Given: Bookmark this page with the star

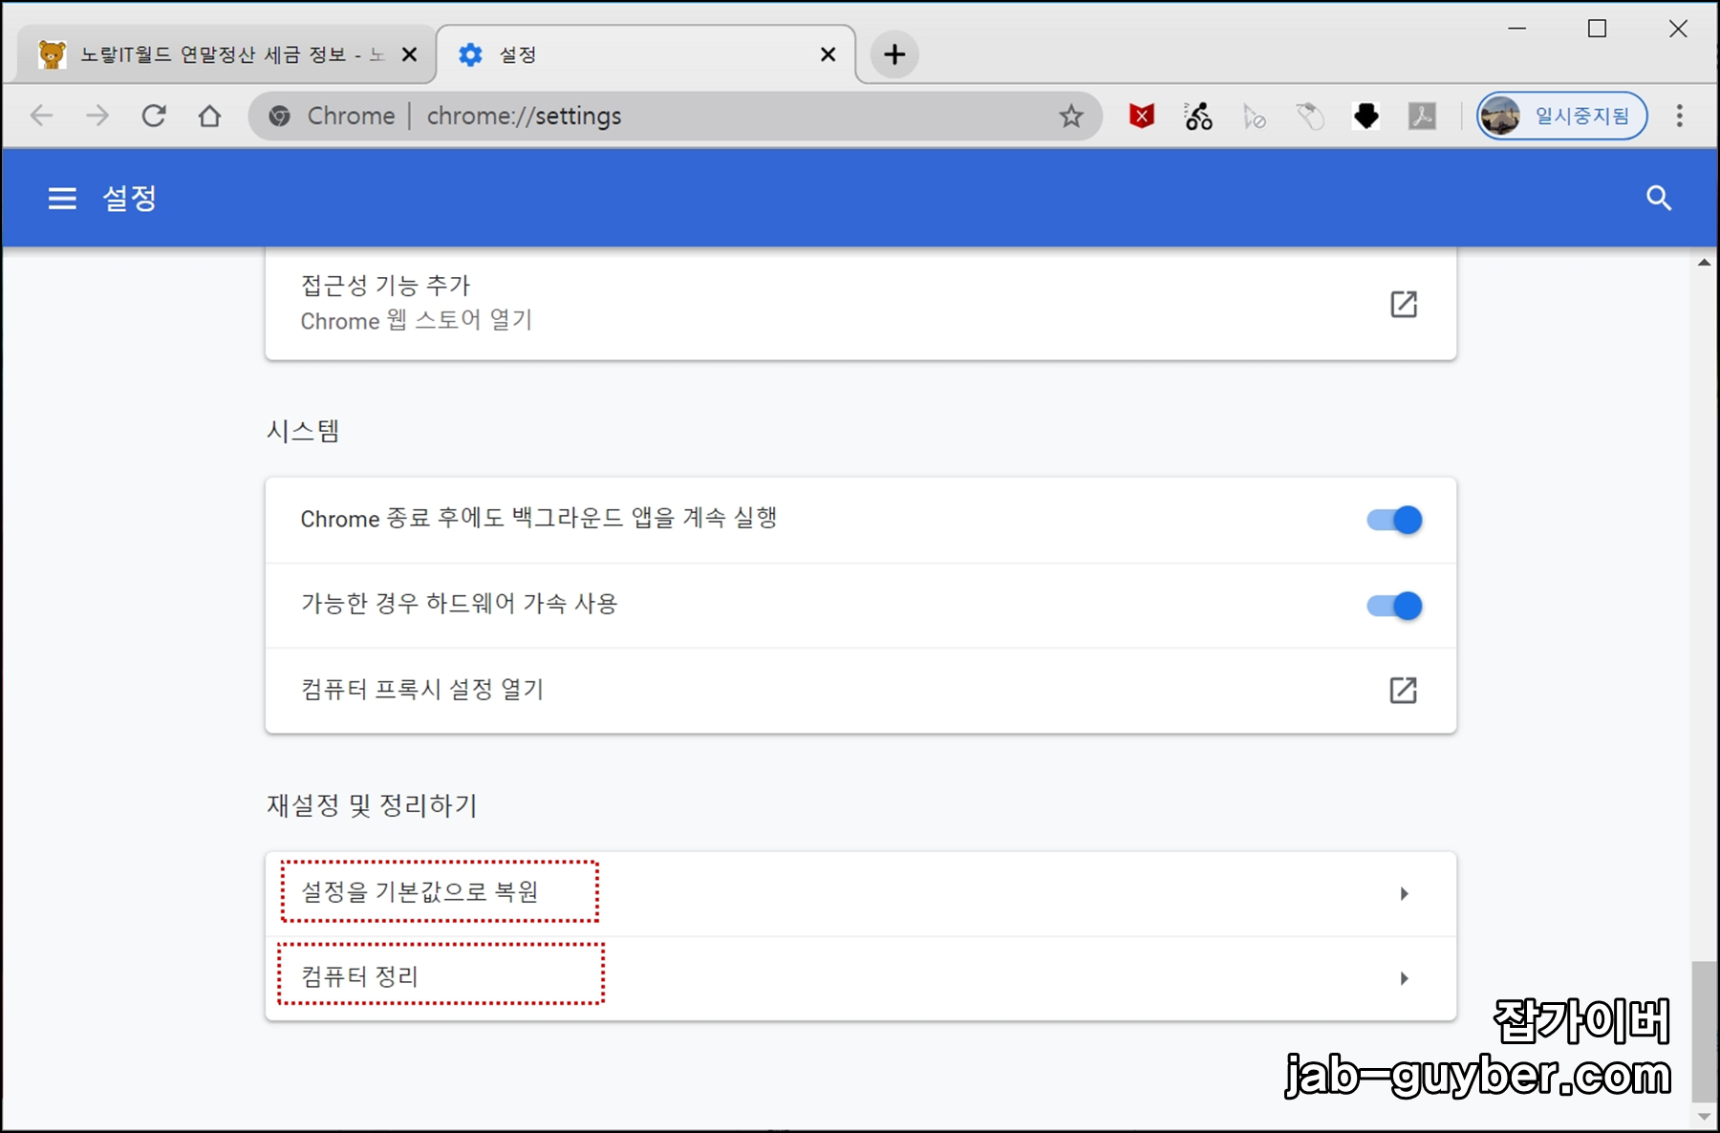Looking at the screenshot, I should [1071, 116].
